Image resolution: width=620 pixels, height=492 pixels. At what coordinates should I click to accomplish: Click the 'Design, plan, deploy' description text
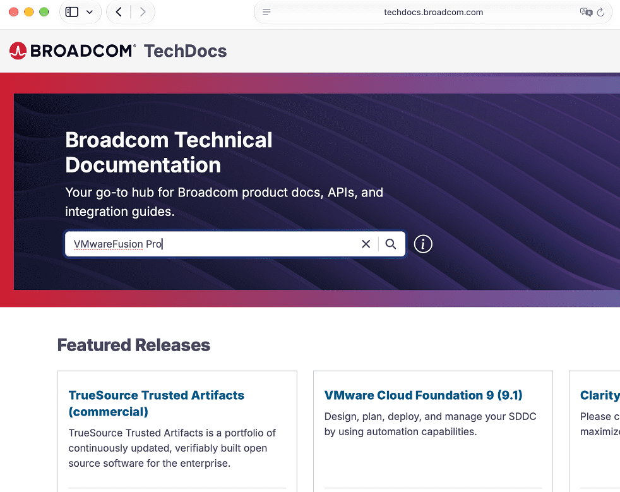coord(430,424)
